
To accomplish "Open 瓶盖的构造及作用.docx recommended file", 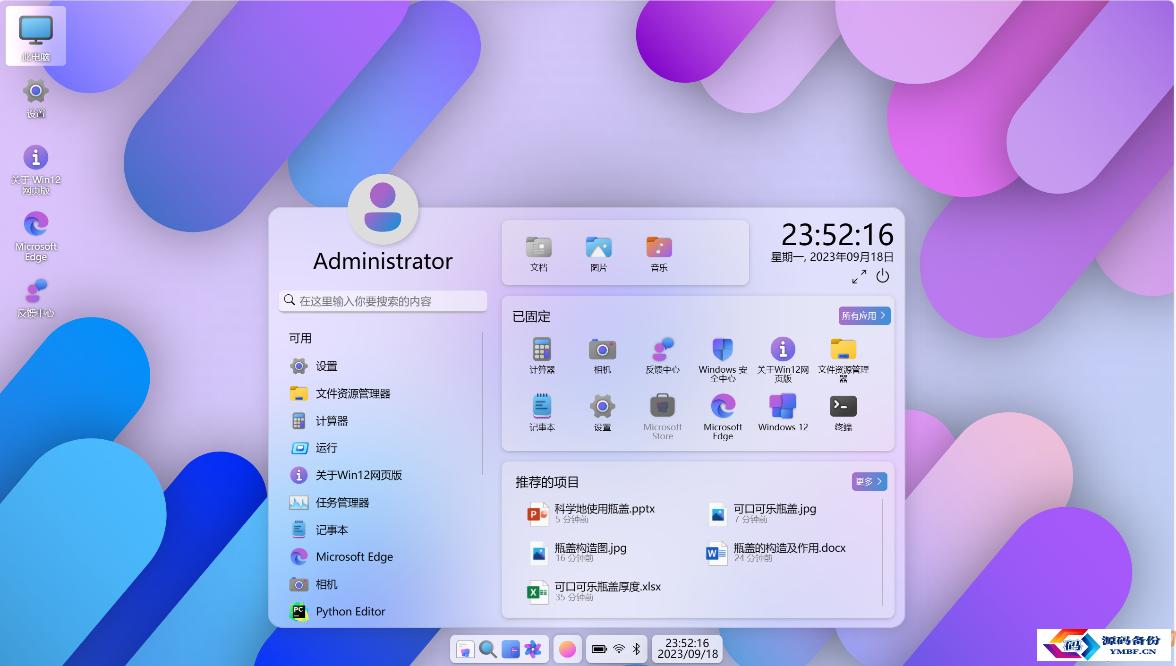I will tap(776, 553).
